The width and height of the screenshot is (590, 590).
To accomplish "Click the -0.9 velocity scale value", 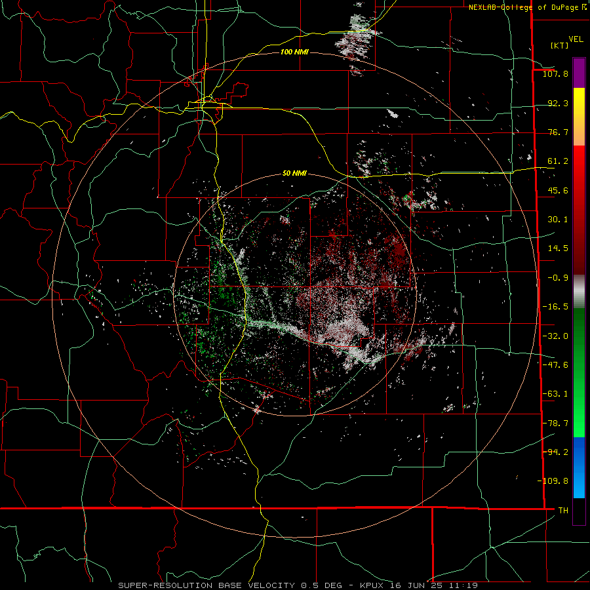I will pos(558,278).
